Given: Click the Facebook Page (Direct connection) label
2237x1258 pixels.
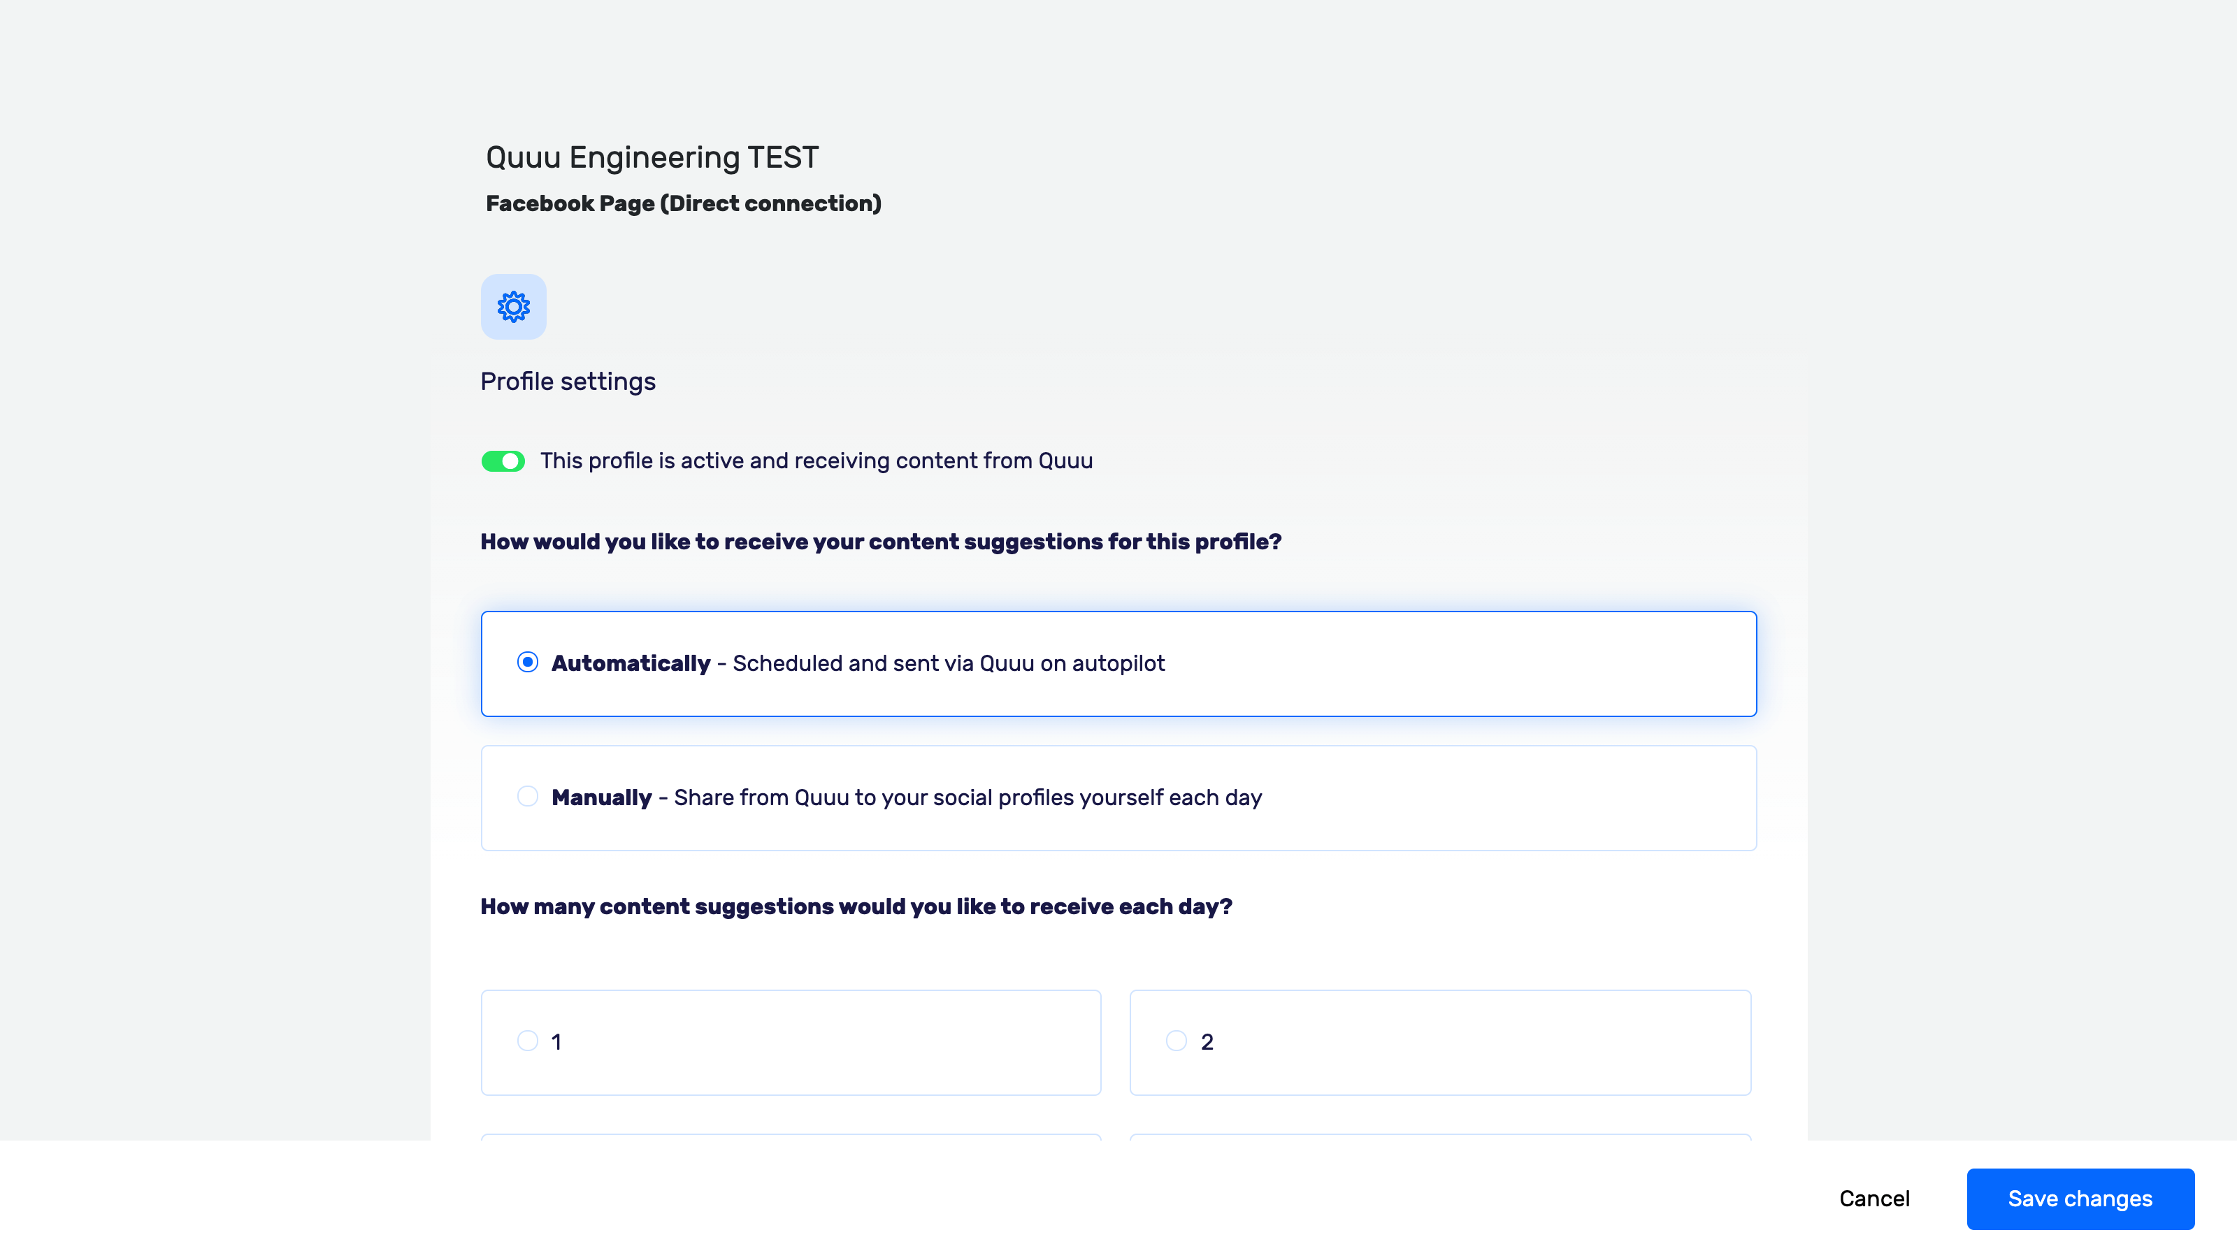Looking at the screenshot, I should [x=684, y=203].
